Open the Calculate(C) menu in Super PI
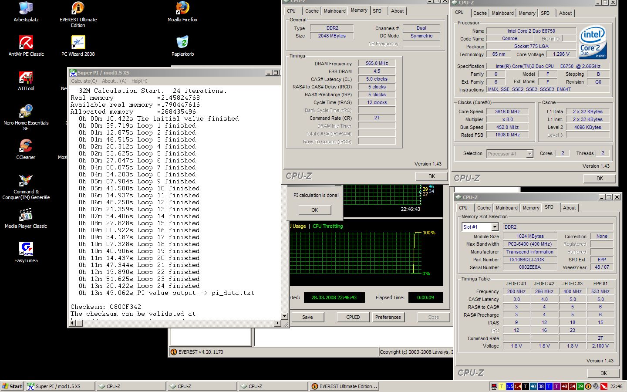 point(84,81)
